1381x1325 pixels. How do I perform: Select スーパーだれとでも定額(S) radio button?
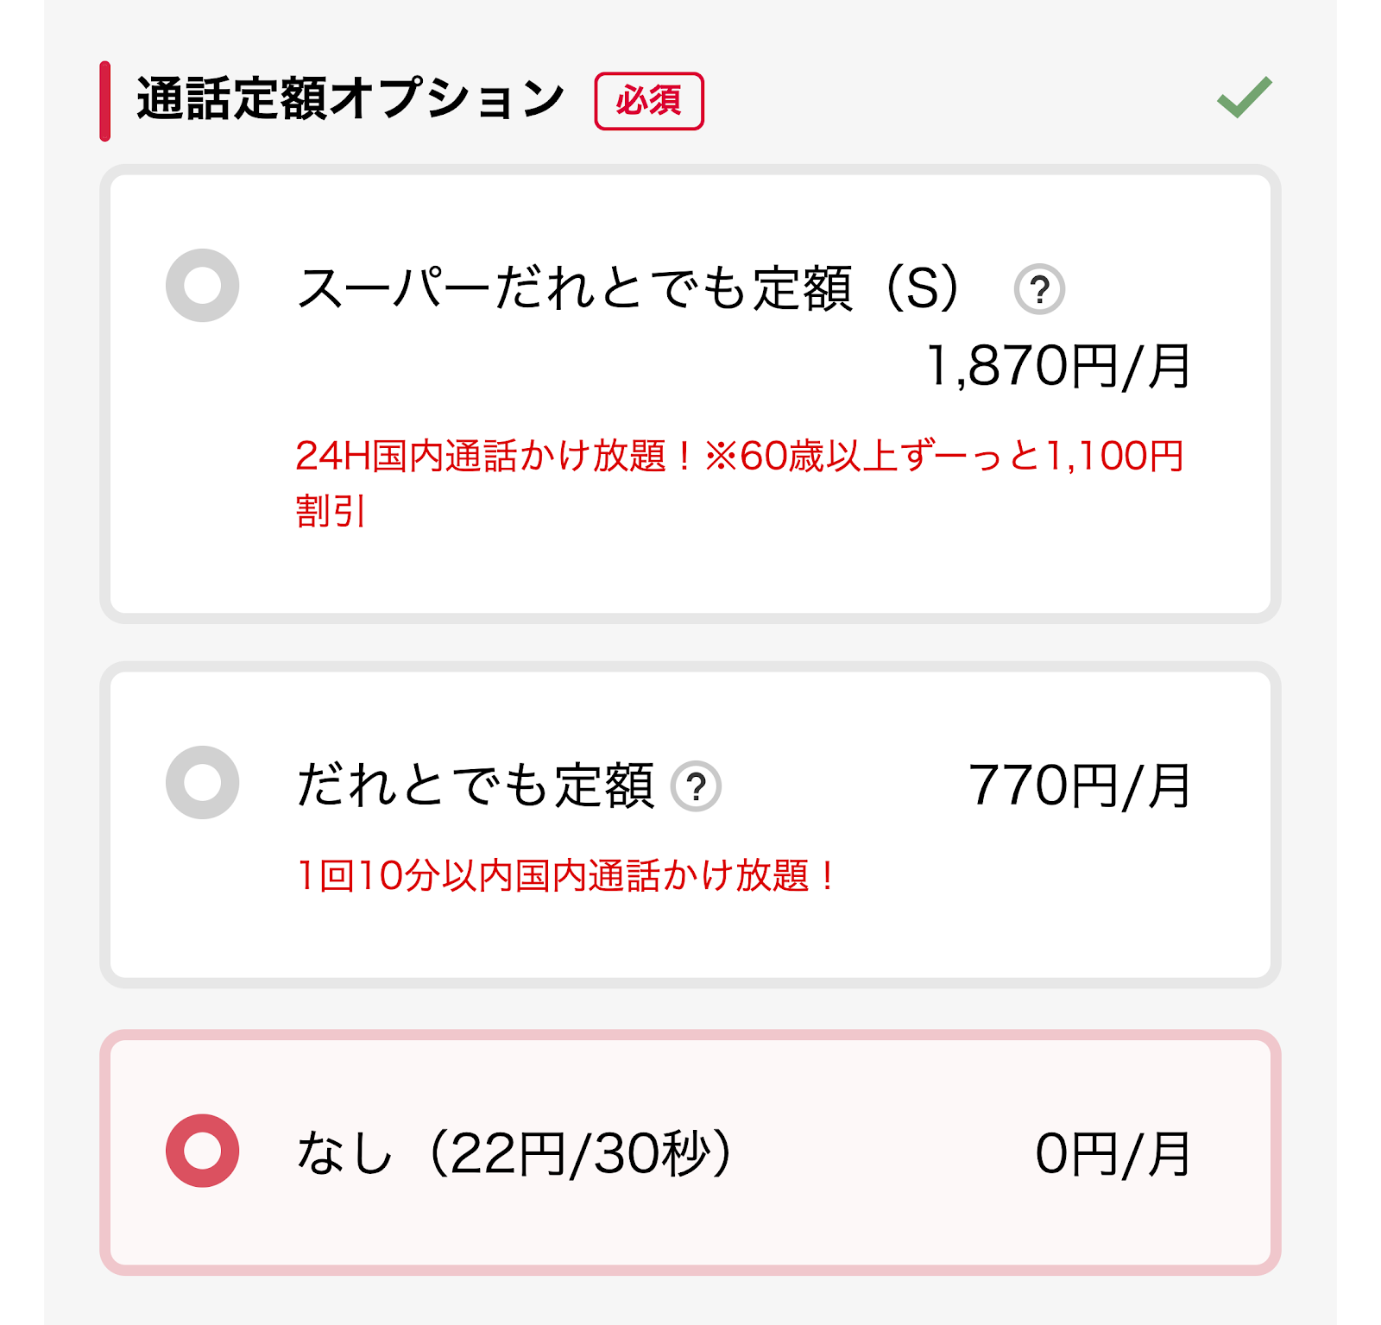202,286
